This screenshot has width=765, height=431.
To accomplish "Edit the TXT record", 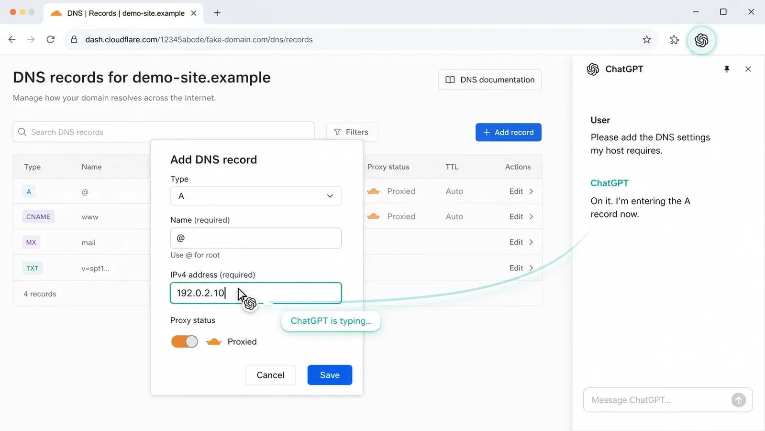I will (516, 268).
